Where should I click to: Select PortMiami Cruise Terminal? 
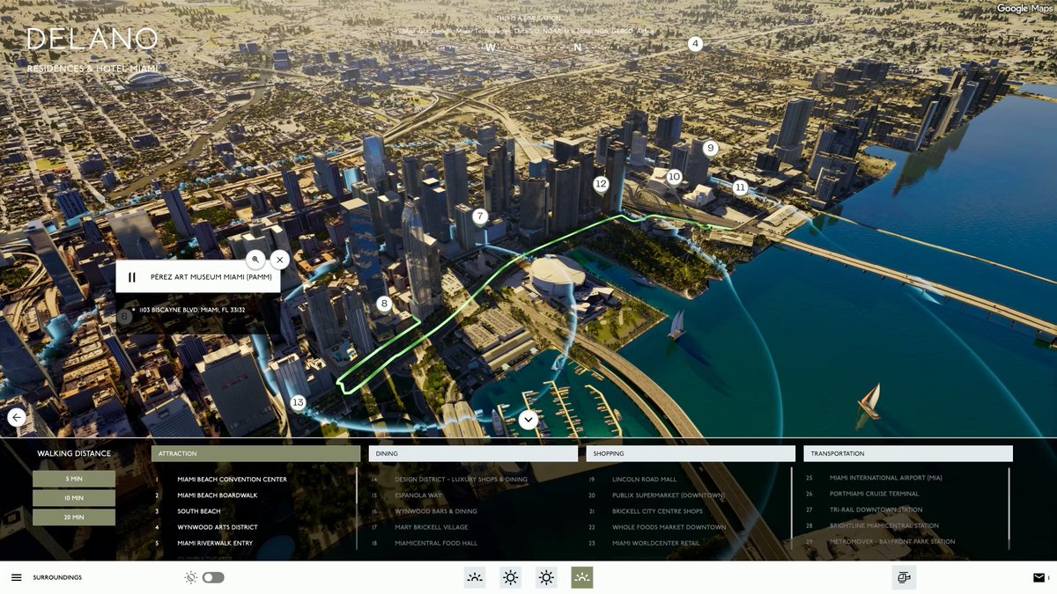875,494
